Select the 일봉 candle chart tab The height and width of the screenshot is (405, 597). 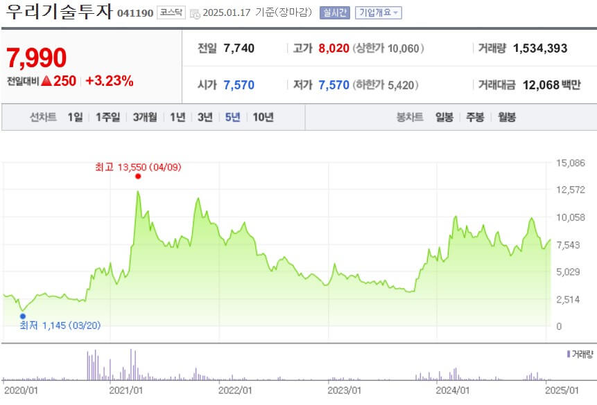pyautogui.click(x=445, y=118)
